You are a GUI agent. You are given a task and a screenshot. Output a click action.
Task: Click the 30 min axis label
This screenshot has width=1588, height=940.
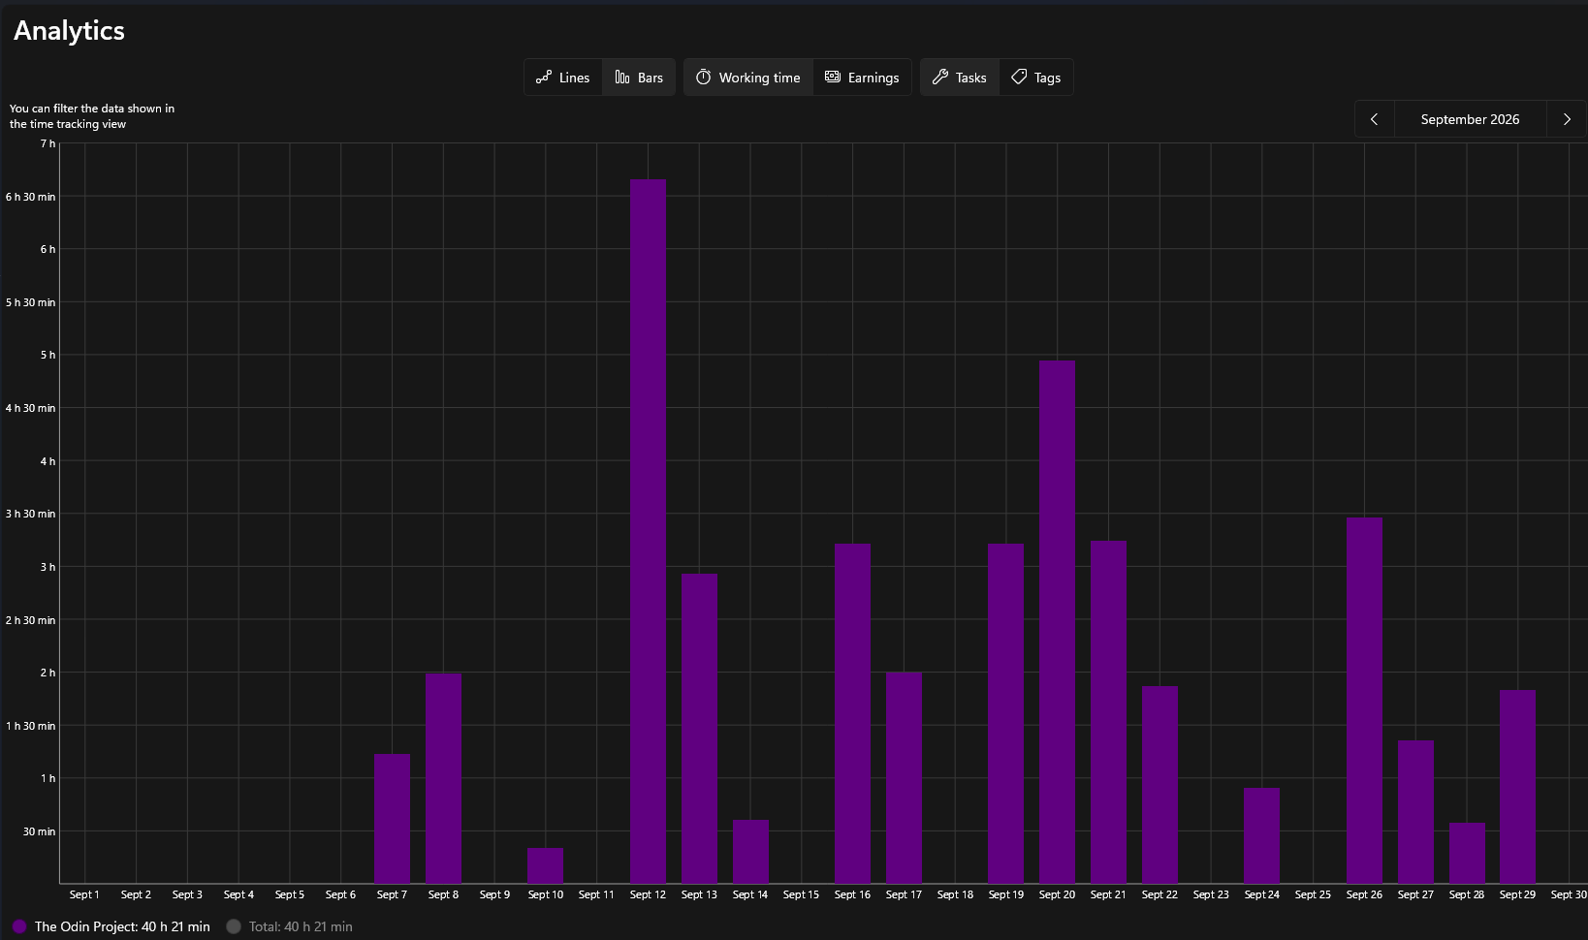pos(40,831)
